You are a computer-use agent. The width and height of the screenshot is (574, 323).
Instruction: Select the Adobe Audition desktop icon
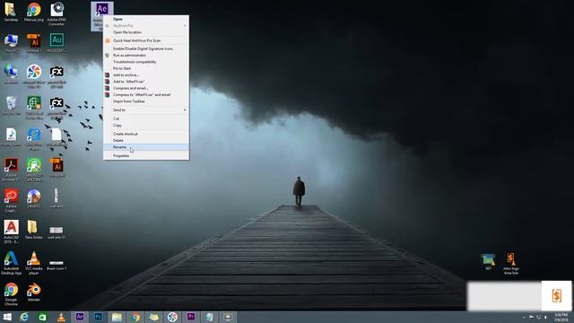click(57, 42)
